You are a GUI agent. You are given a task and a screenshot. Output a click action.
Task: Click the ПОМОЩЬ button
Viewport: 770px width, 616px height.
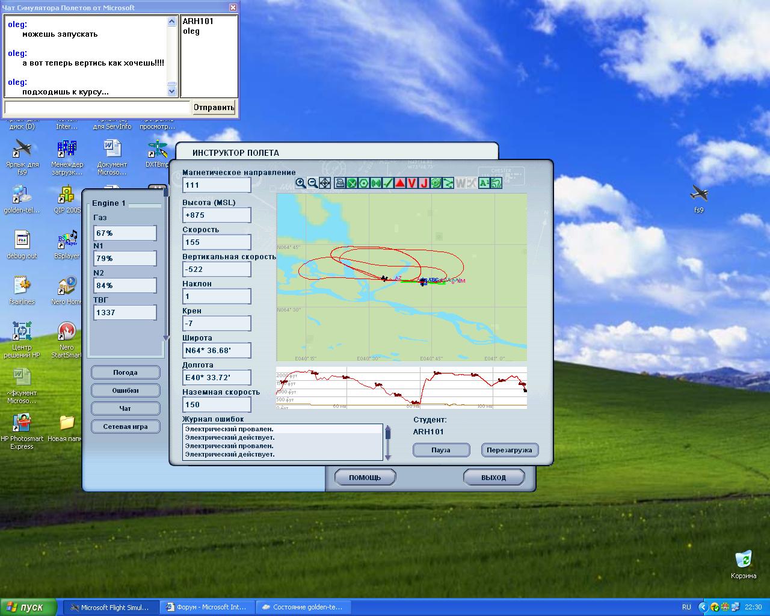(x=365, y=478)
